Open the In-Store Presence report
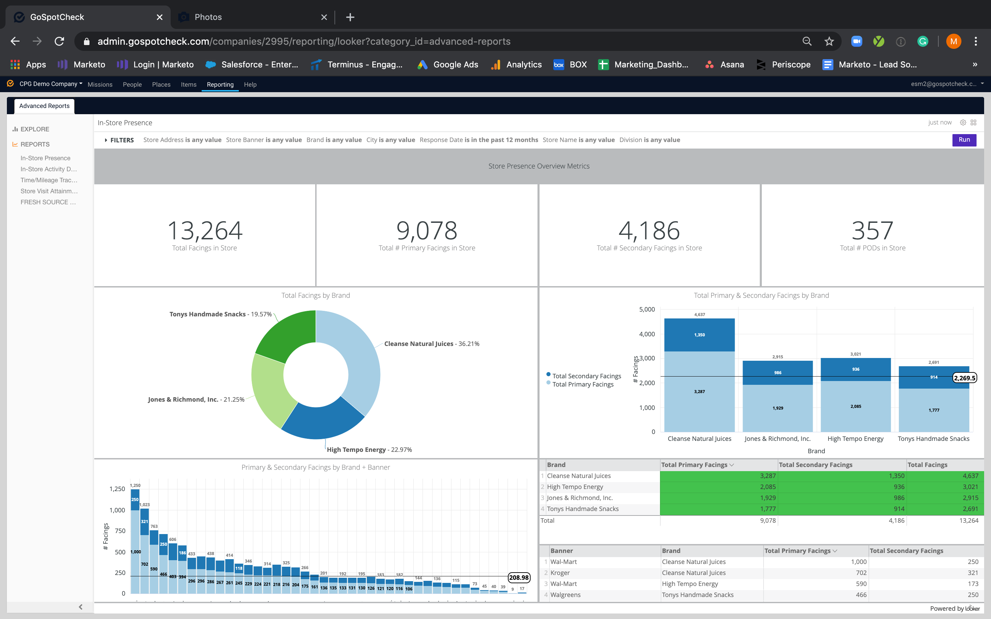This screenshot has height=619, width=991. click(45, 158)
